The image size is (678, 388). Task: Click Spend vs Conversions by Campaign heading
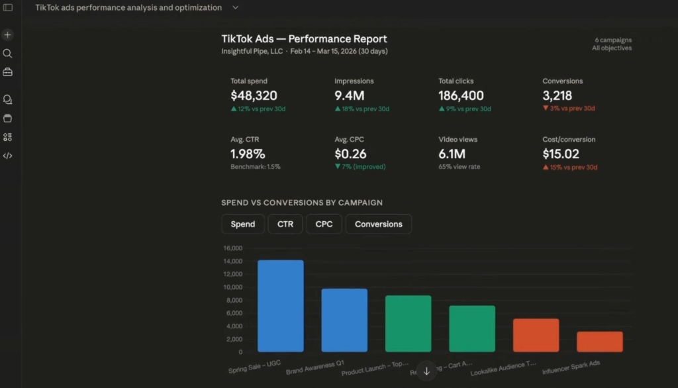click(302, 203)
